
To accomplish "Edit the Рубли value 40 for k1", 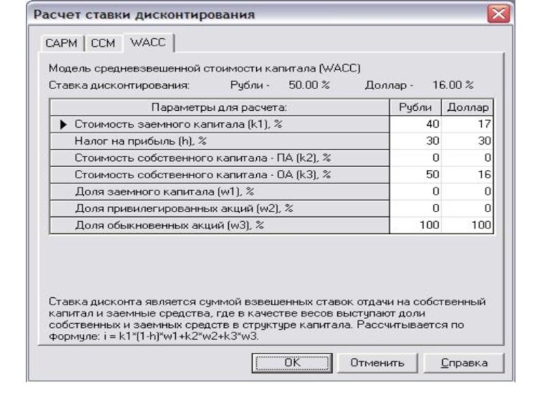I will pos(416,124).
